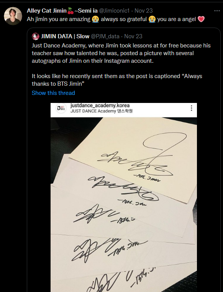Image resolution: width=223 pixels, height=292 pixels.
Task: Click justdance_academy.korea username in image
Action: [100, 105]
